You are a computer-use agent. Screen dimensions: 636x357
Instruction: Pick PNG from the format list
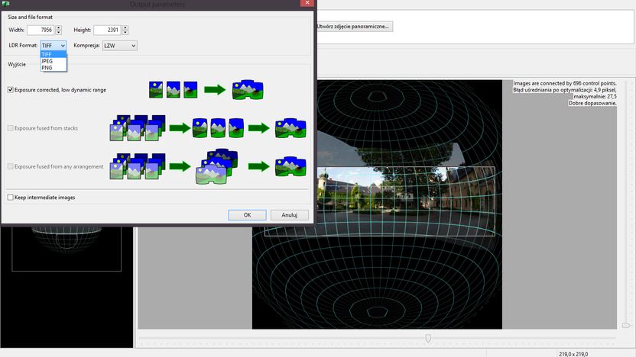(x=54, y=68)
